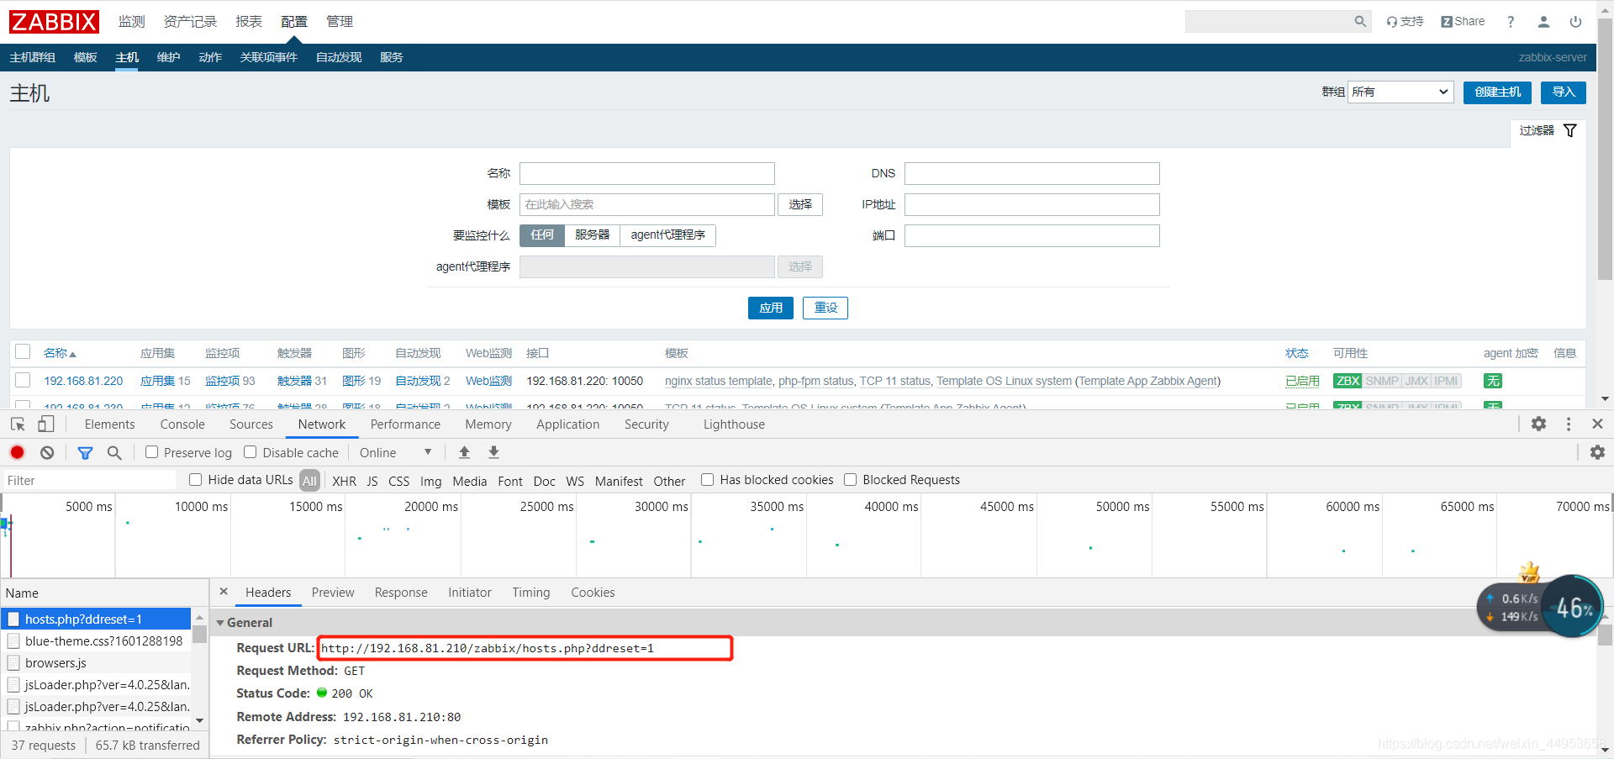Sort hosts by the 名称 column
Image resolution: width=1614 pixels, height=759 pixels.
pyautogui.click(x=60, y=353)
